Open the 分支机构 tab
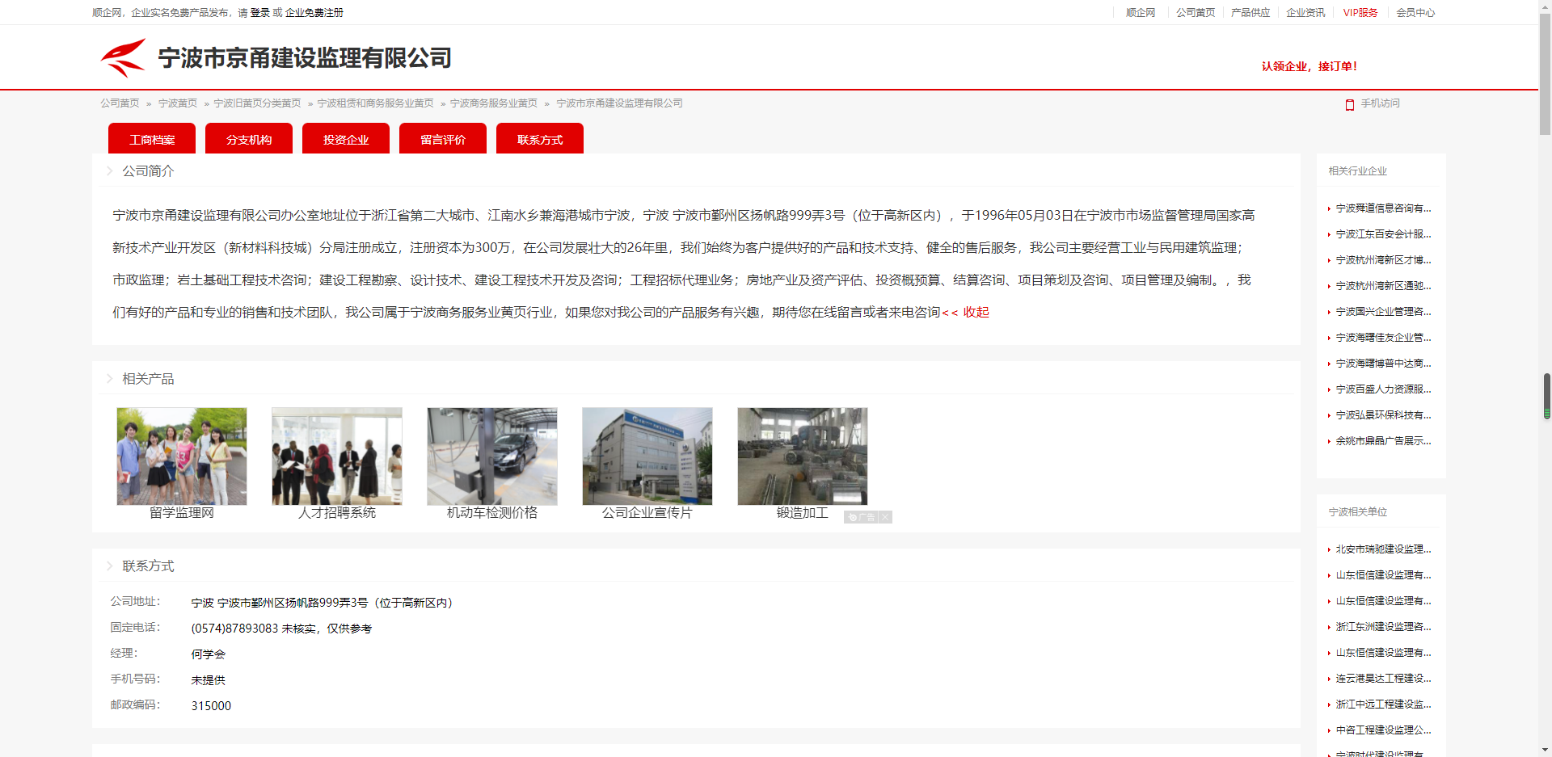Viewport: 1552px width, 757px height. [249, 139]
